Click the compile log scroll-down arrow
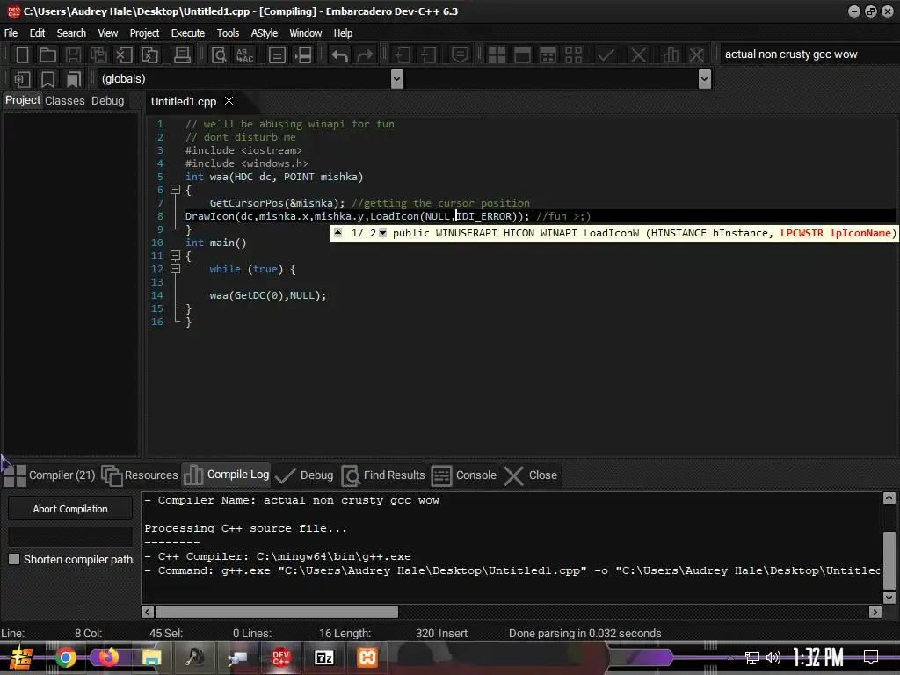This screenshot has width=900, height=675. (889, 597)
